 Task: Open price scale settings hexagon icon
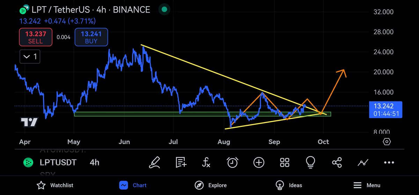(387, 142)
